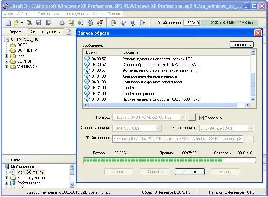Expand the SUPPORT folder

pos(7,61)
